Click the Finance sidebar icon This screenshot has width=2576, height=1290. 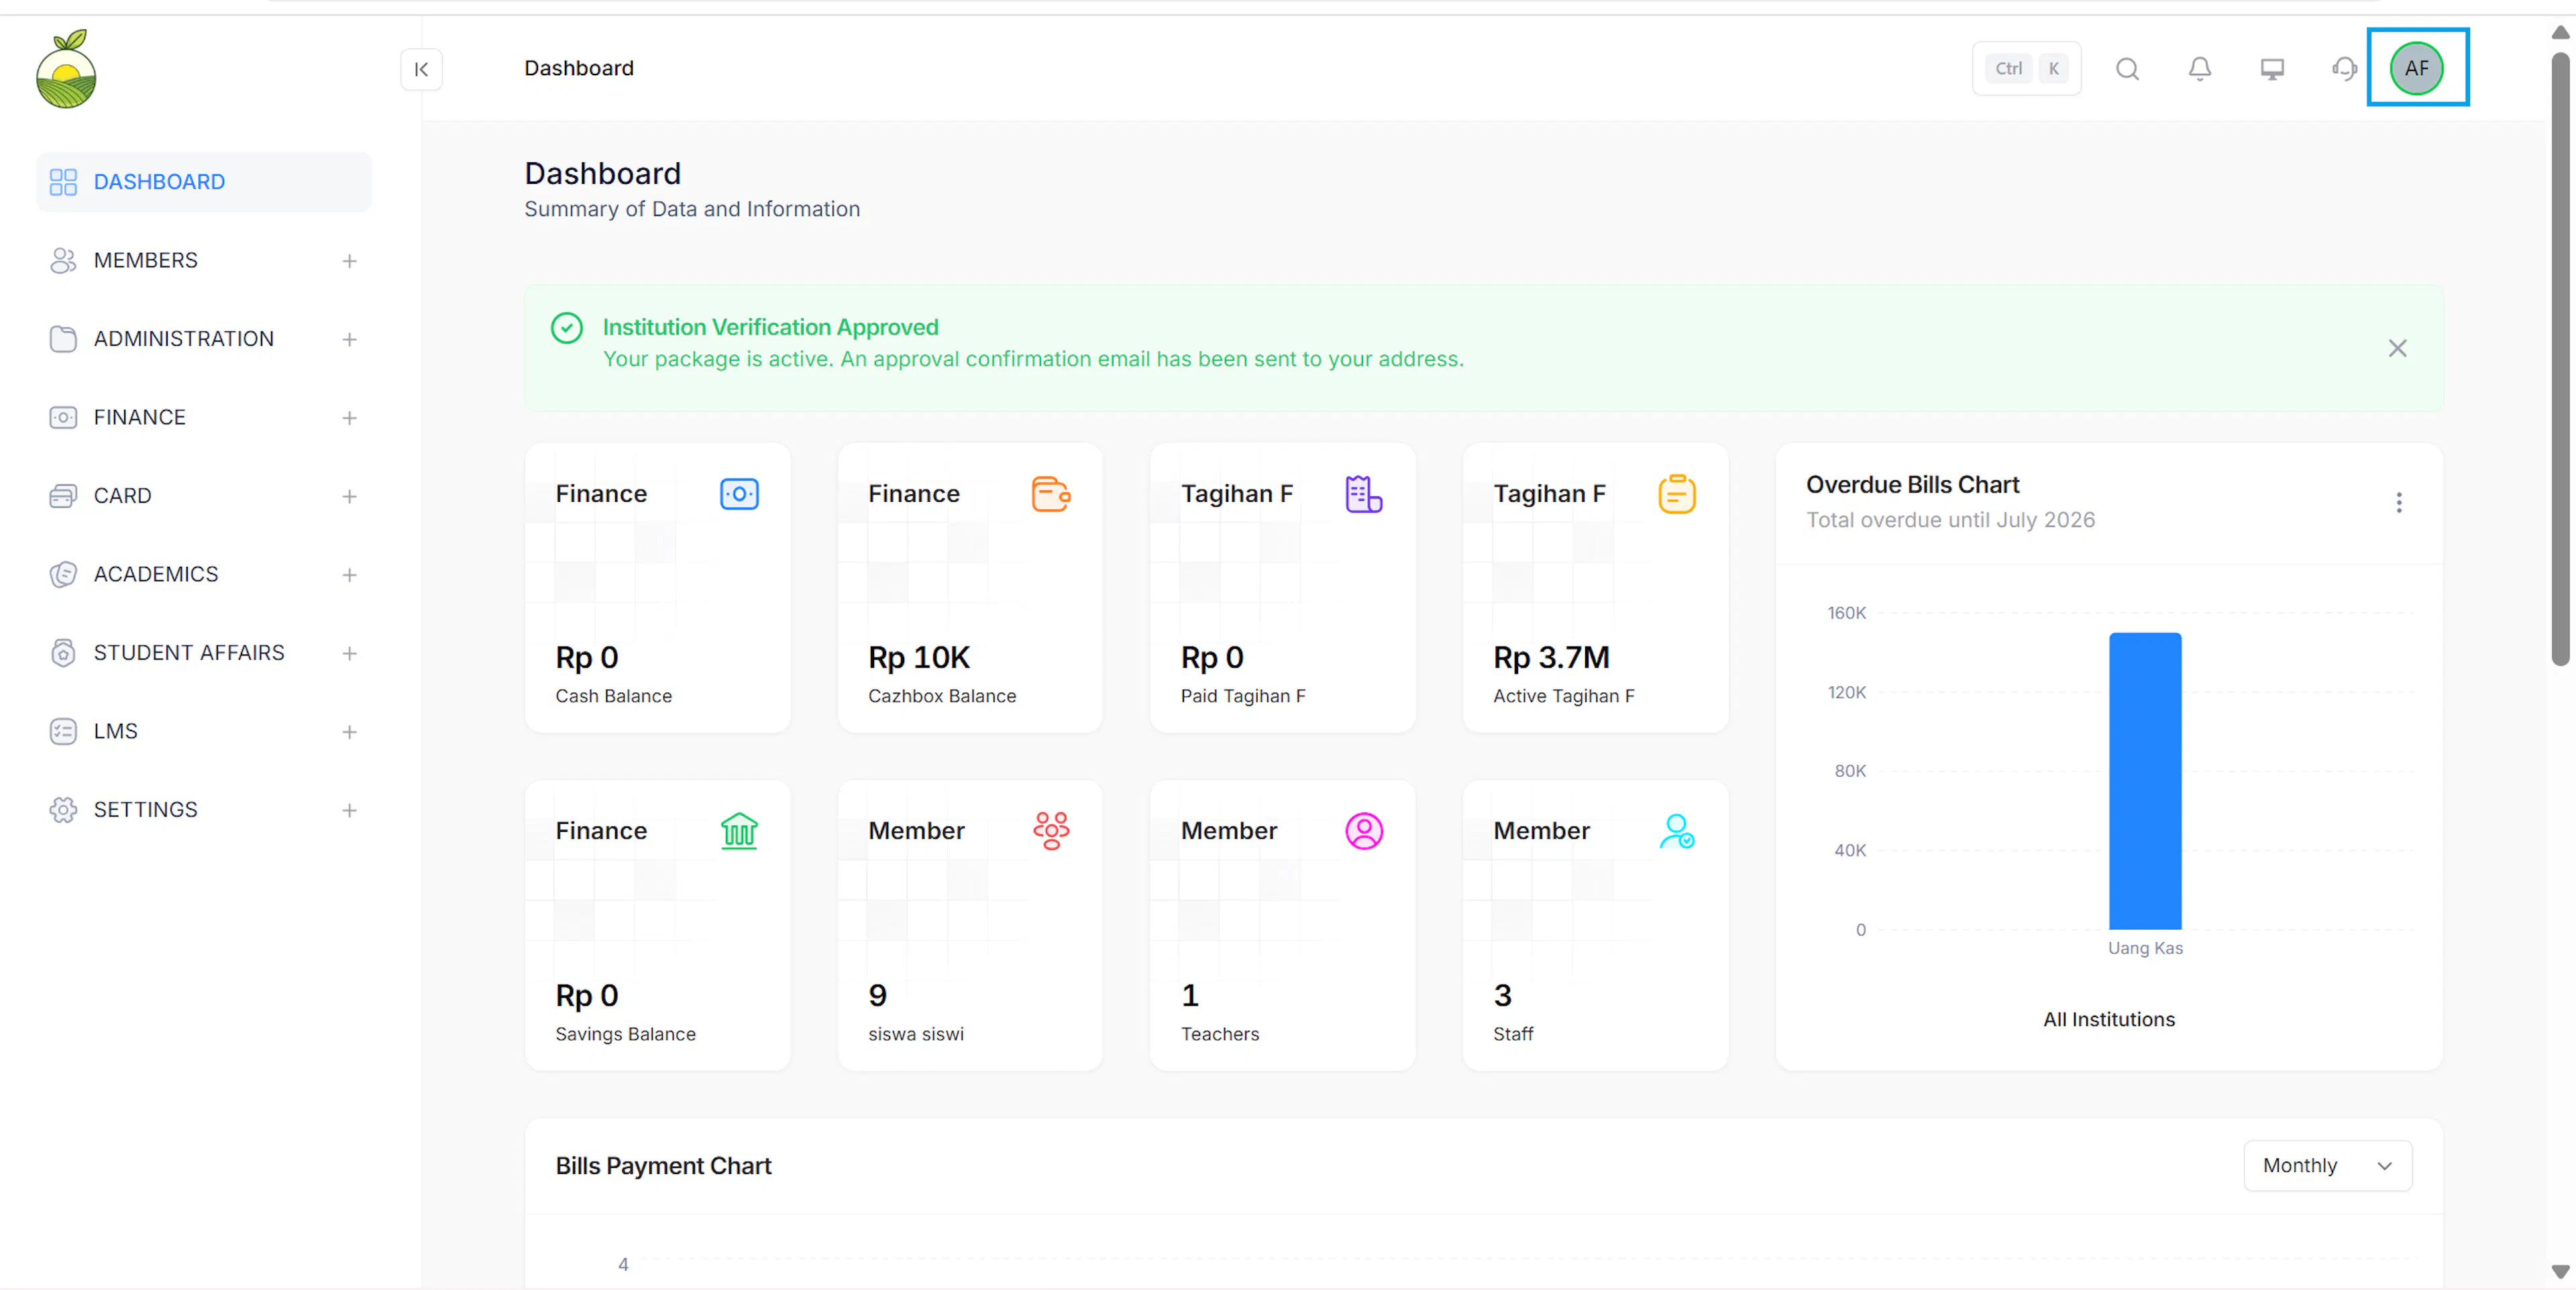coord(63,417)
